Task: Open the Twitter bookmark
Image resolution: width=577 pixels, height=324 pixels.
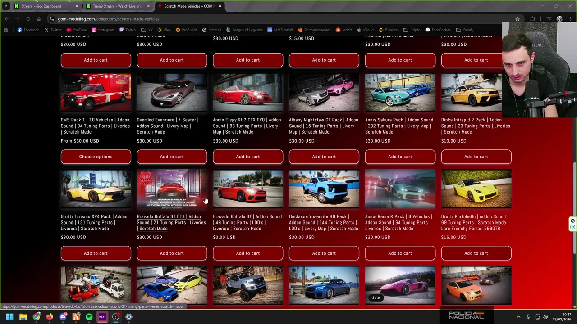Action: pos(53,30)
